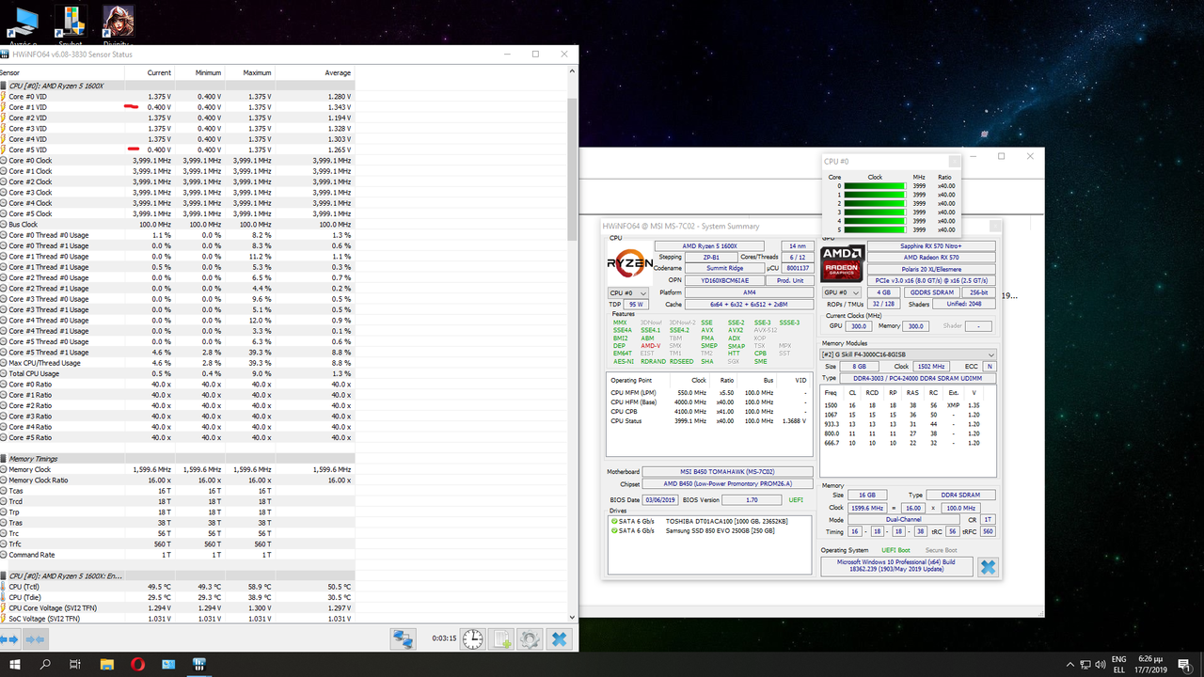Click the Sapphire RX 570 Nitro+ field
This screenshot has height=677, width=1204.
931,245
